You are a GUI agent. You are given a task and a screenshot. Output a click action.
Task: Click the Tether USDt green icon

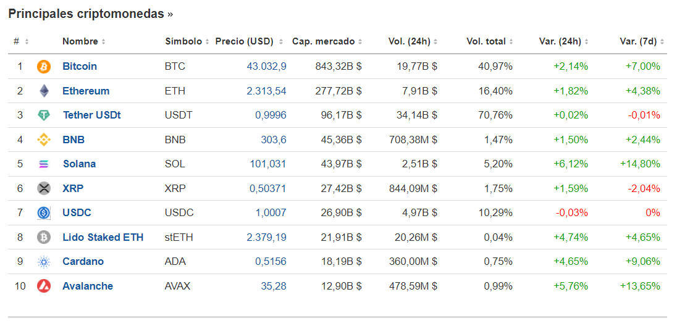44,115
